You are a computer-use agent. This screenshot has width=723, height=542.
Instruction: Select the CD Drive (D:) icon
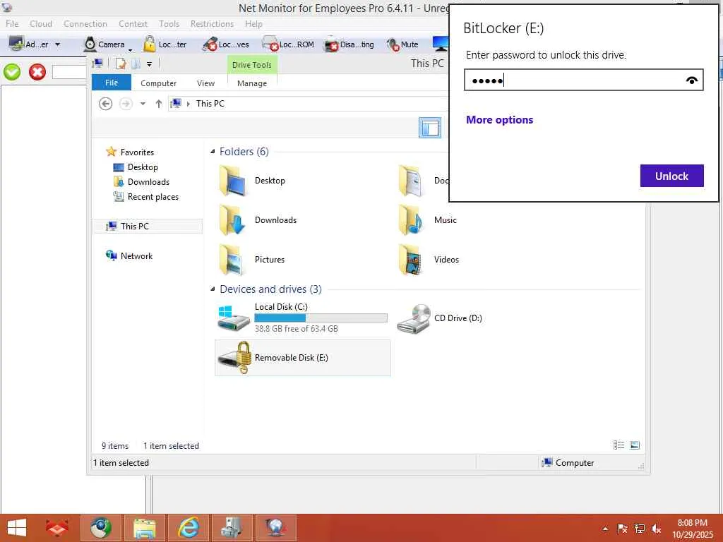pyautogui.click(x=414, y=318)
